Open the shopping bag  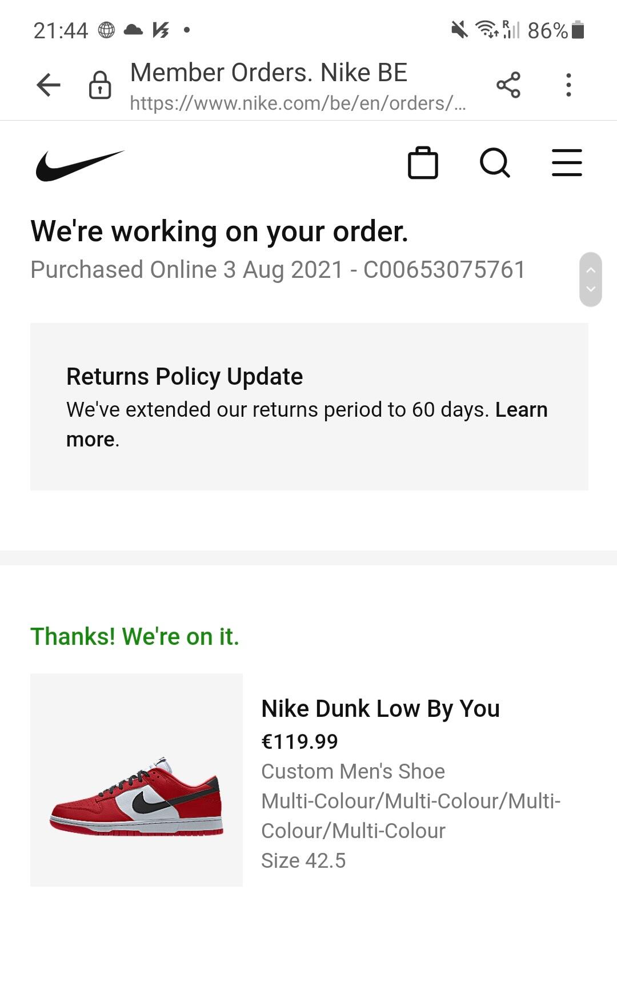(423, 163)
